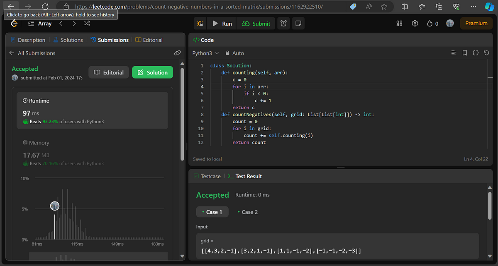Image resolution: width=498 pixels, height=266 pixels.
Task: Select the Submissions tab
Action: 110,40
